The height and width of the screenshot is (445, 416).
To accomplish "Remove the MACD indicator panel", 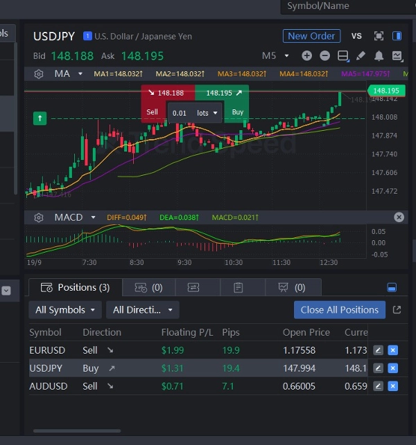I will 399,217.
